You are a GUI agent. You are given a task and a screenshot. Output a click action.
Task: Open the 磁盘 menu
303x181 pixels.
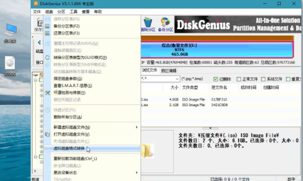[x=49, y=12]
